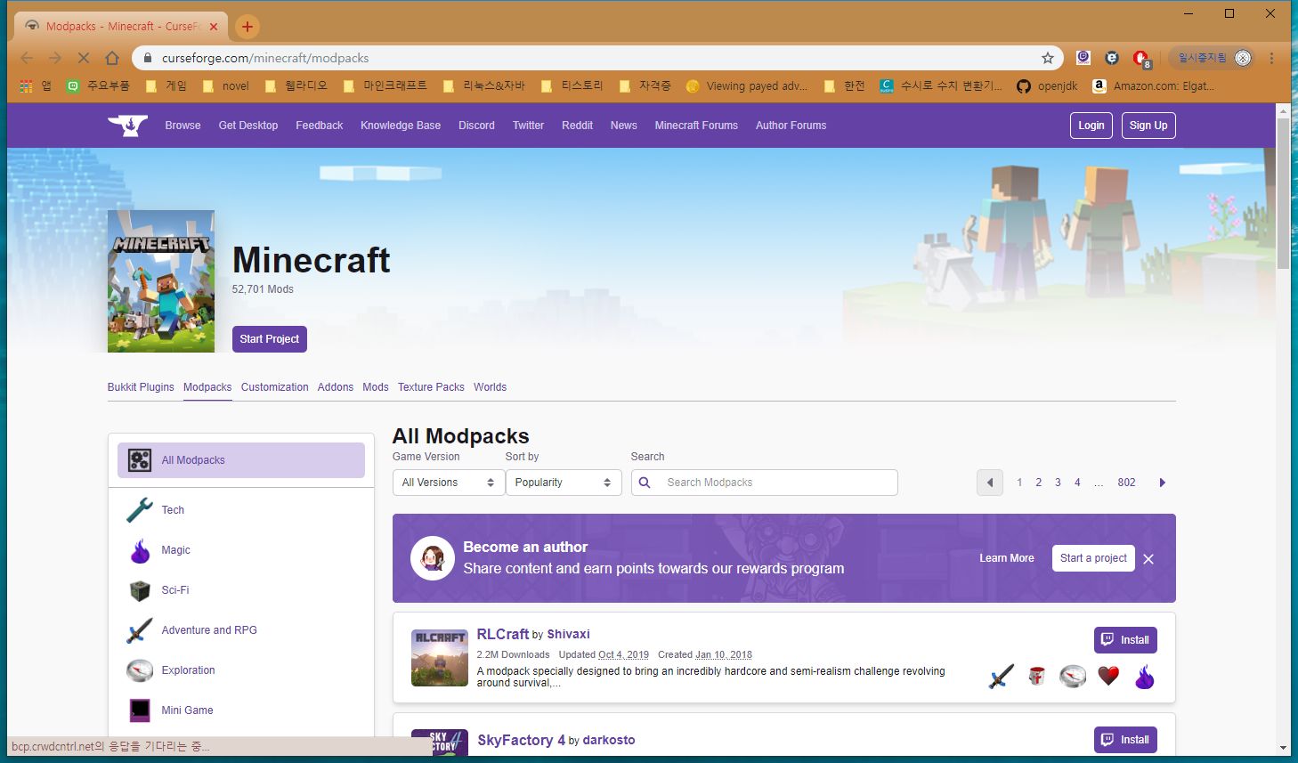Switch to the Mods tab
The height and width of the screenshot is (763, 1298).
pyautogui.click(x=376, y=387)
